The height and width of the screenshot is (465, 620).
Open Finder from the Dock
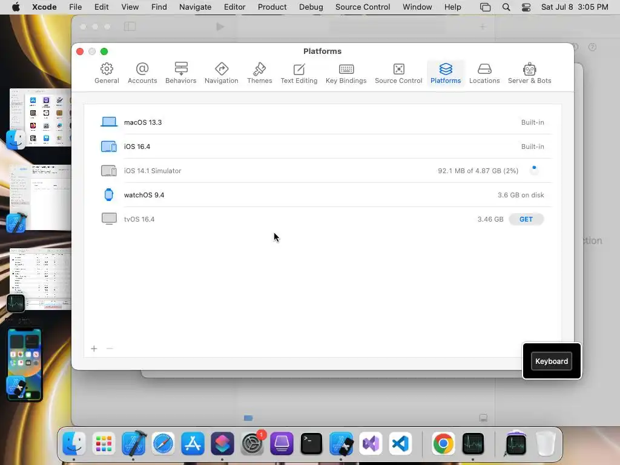click(74, 443)
